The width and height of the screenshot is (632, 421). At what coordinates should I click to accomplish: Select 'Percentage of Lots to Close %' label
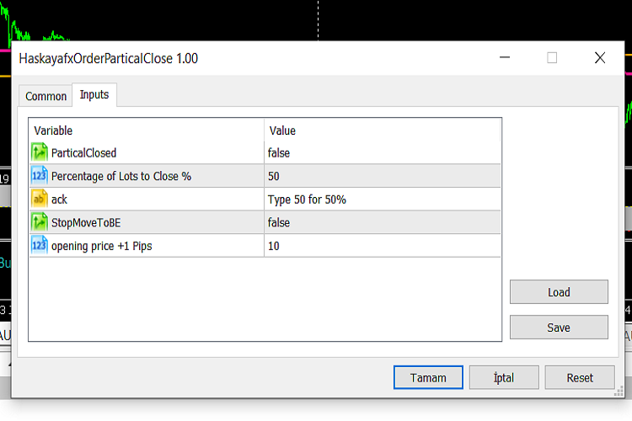pos(121,177)
